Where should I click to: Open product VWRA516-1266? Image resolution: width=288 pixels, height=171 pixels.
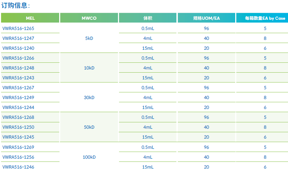pyautogui.click(x=18, y=58)
